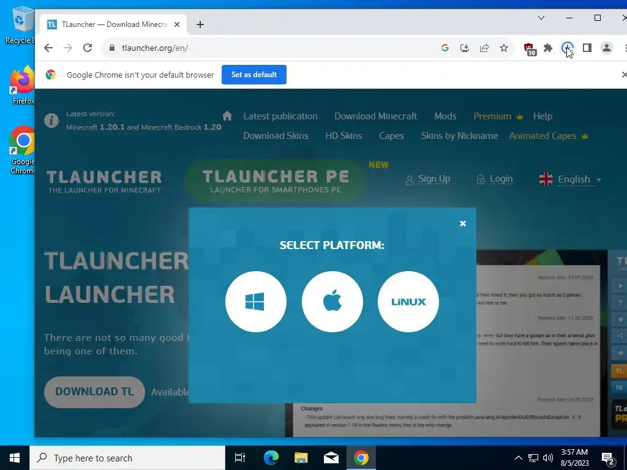Viewport: 627px width, 470px height.
Task: Open the Mods menu item
Action: point(445,116)
